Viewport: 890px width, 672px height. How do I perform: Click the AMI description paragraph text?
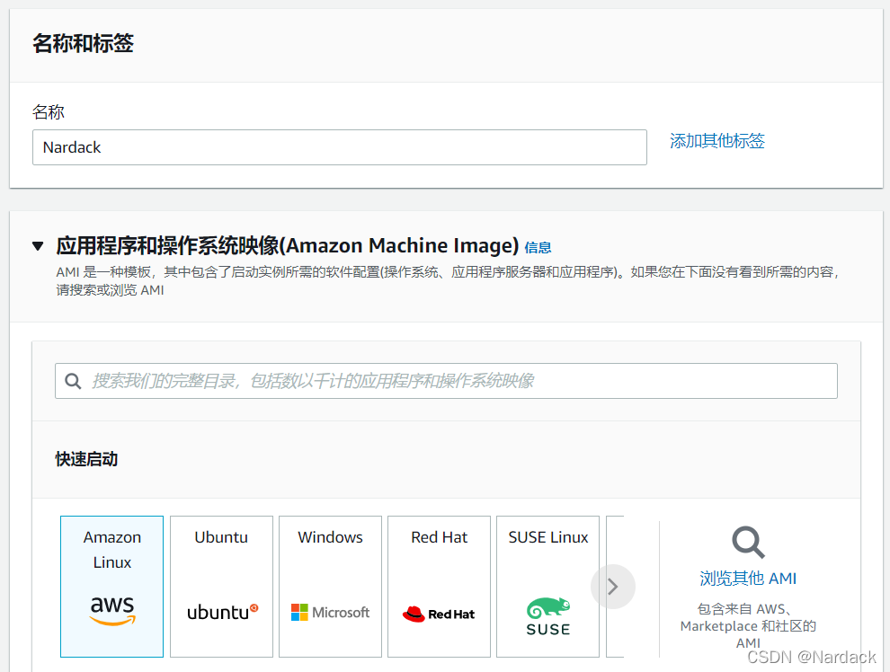pos(449,281)
